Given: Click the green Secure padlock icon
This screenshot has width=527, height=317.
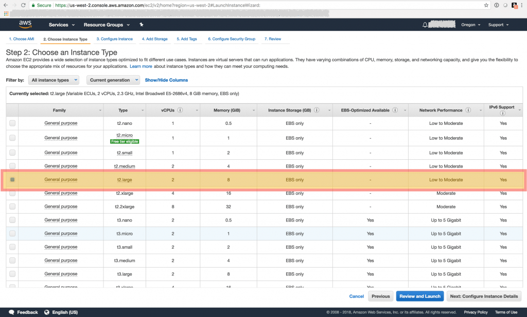Looking at the screenshot, I should tap(33, 5).
